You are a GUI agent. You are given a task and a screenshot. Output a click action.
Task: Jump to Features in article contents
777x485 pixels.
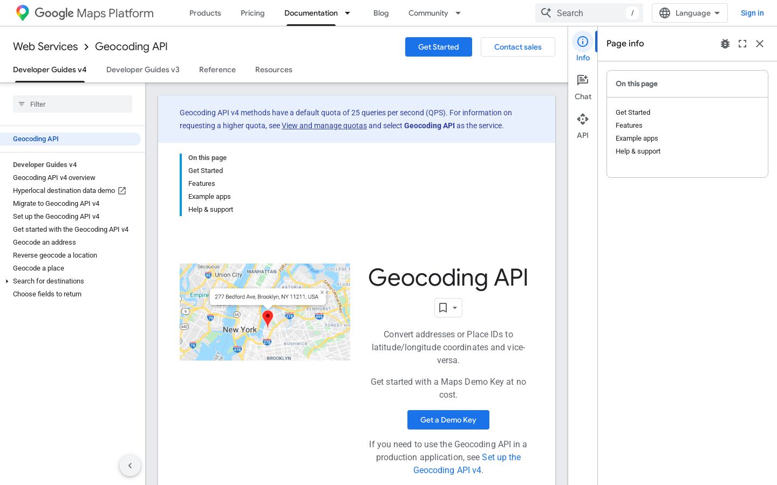[x=201, y=184]
